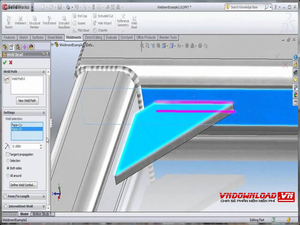300x225 pixels.
Task: Click the bead size 0.188in field
Action: [x=25, y=146]
